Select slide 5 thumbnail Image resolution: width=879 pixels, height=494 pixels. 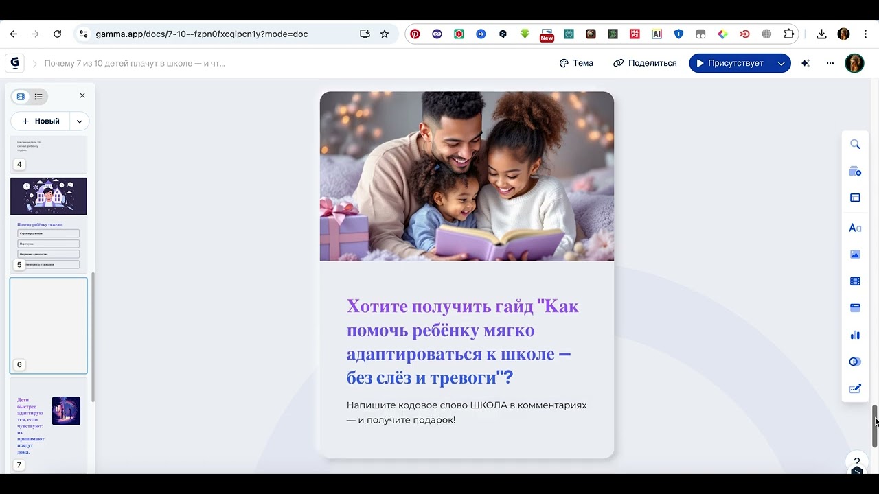(x=49, y=224)
